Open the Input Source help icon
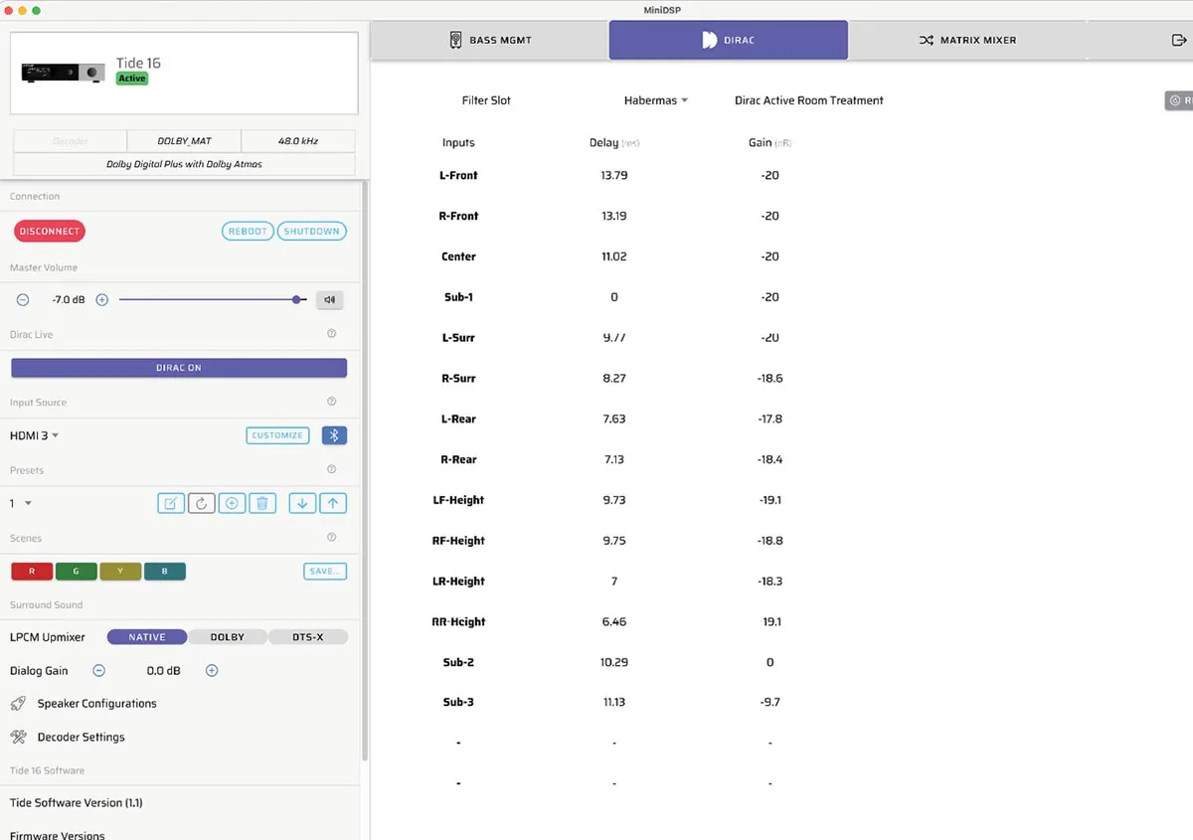 pyautogui.click(x=332, y=402)
